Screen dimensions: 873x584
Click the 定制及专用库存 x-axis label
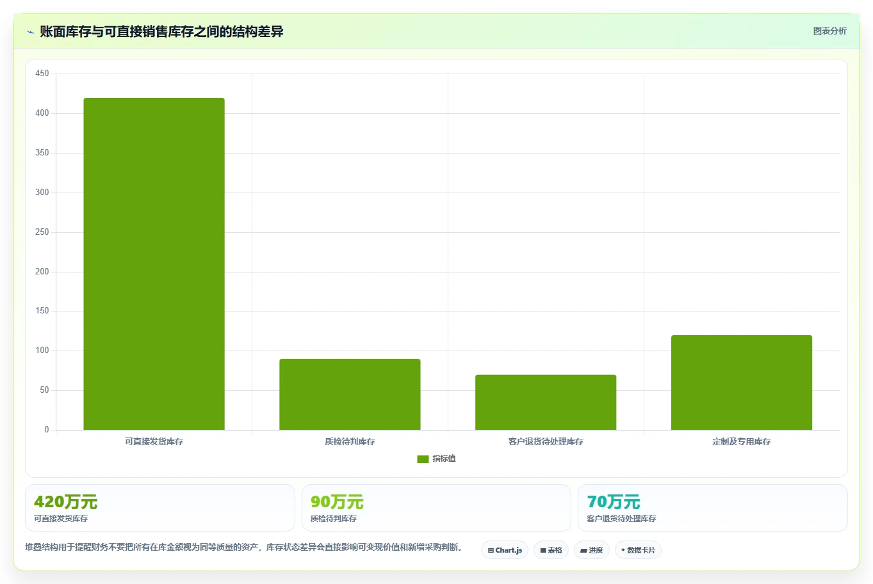pyautogui.click(x=742, y=441)
